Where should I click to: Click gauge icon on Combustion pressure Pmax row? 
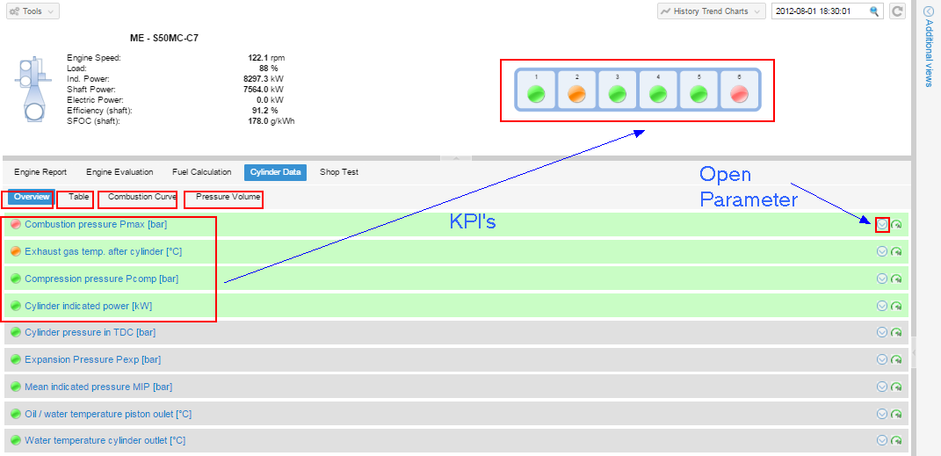pyautogui.click(x=896, y=225)
